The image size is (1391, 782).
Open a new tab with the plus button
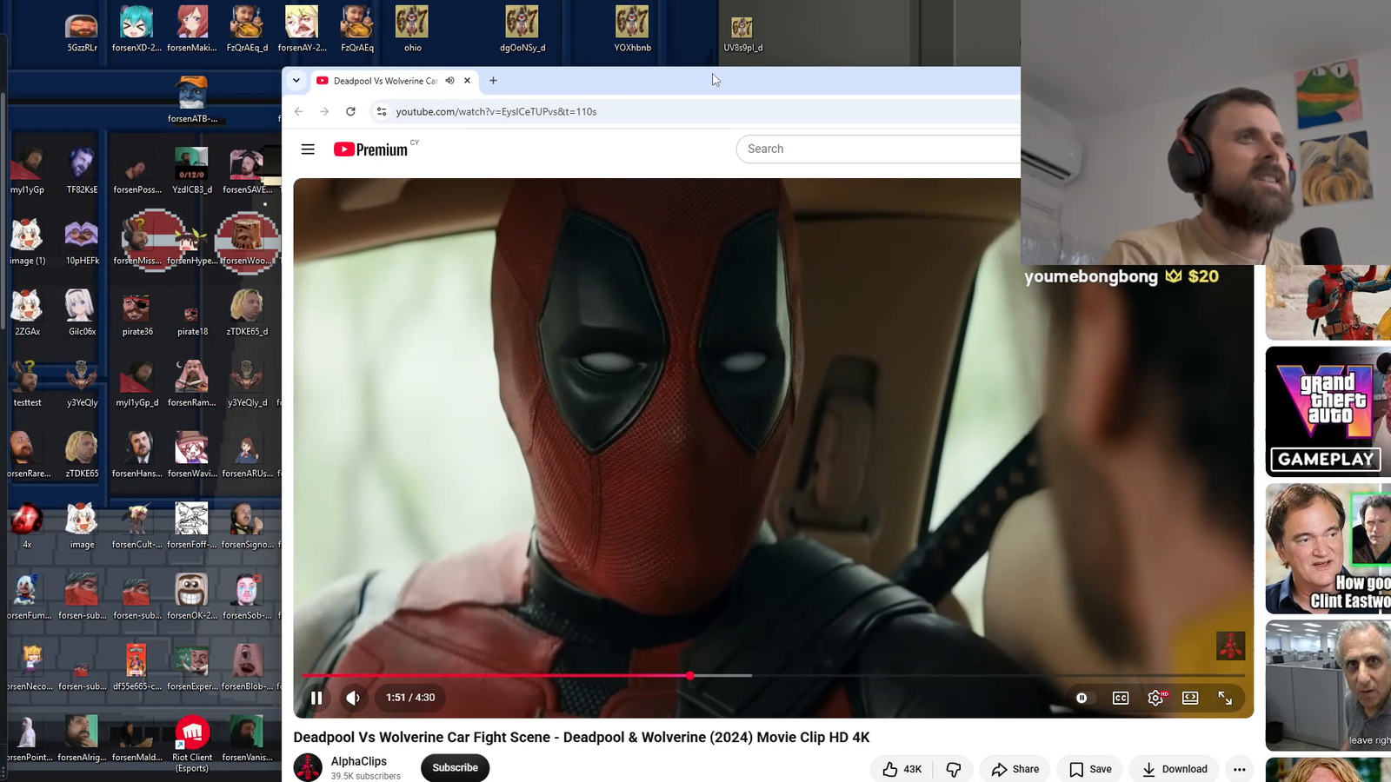coord(493,81)
